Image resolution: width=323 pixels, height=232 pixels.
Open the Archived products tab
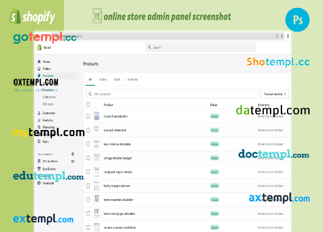[x=132, y=79]
